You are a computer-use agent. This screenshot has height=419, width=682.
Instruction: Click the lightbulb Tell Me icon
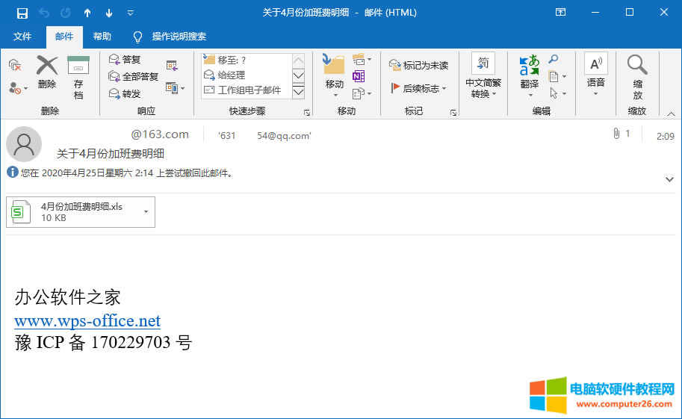(137, 37)
